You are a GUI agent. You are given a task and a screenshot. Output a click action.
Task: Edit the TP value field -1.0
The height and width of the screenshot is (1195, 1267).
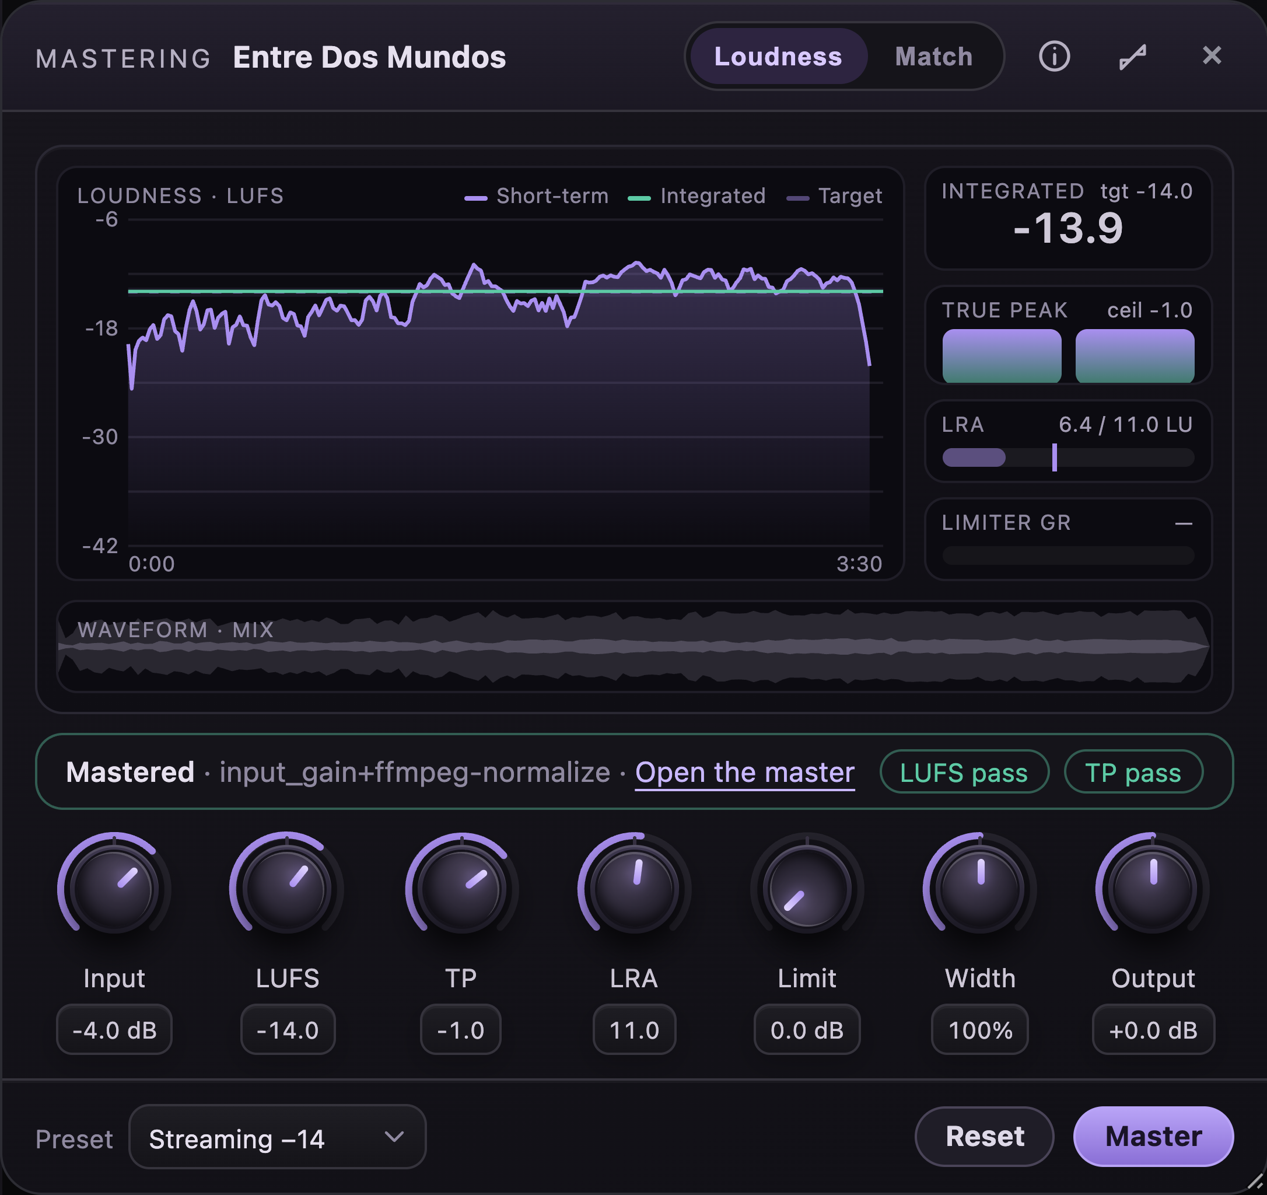coord(461,1029)
